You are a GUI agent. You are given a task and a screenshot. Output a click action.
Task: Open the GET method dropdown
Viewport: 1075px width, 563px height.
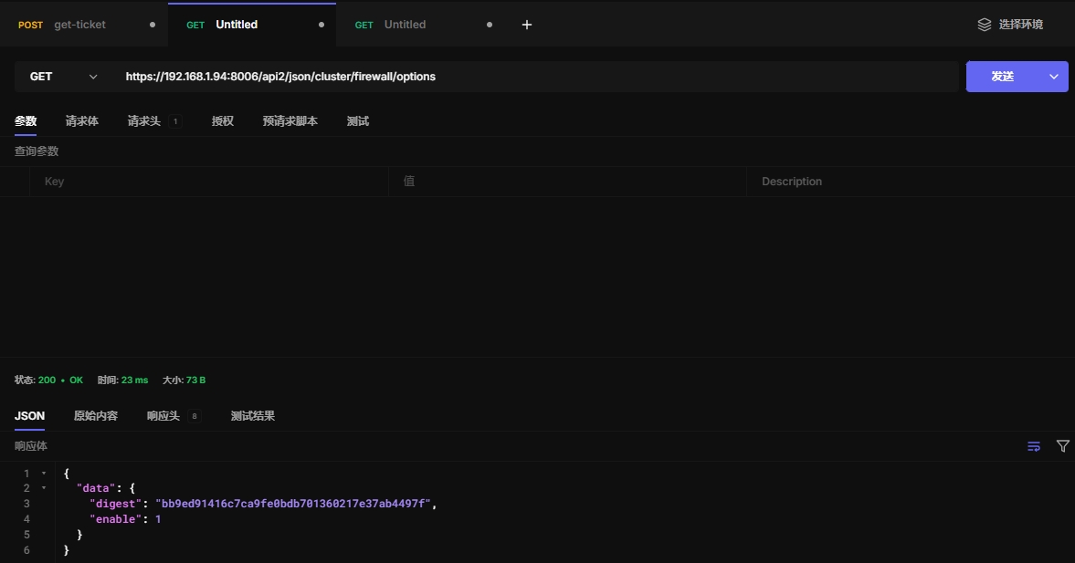63,77
